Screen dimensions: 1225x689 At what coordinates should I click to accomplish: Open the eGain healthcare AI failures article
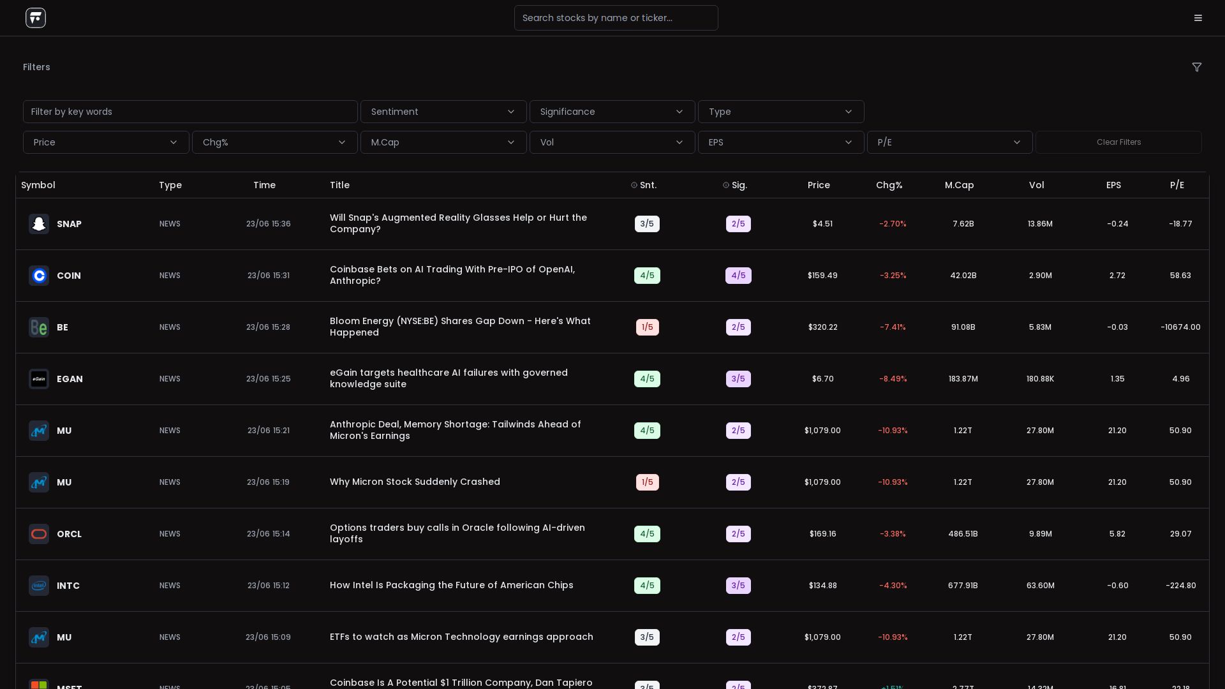point(449,379)
